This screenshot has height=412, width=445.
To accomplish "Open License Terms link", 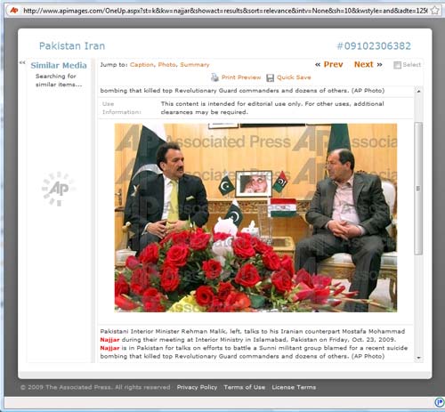I will pyautogui.click(x=294, y=387).
